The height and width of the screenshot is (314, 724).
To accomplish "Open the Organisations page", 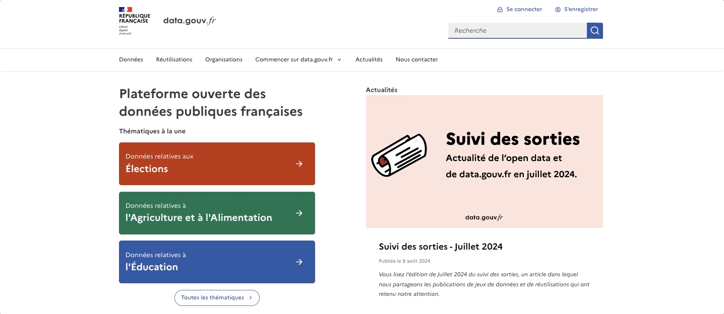I will pyautogui.click(x=224, y=59).
